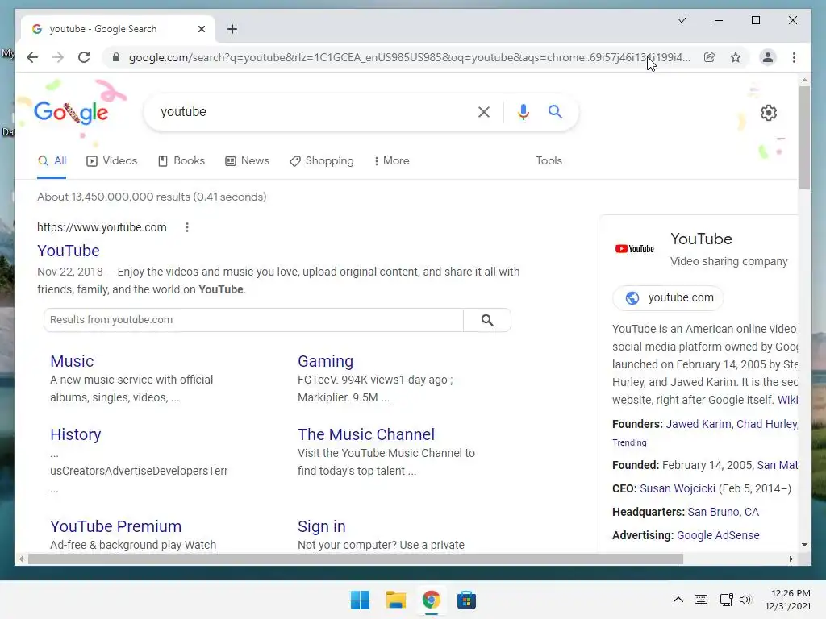Close the youtube - Google Search tab
The width and height of the screenshot is (826, 619).
point(201,29)
